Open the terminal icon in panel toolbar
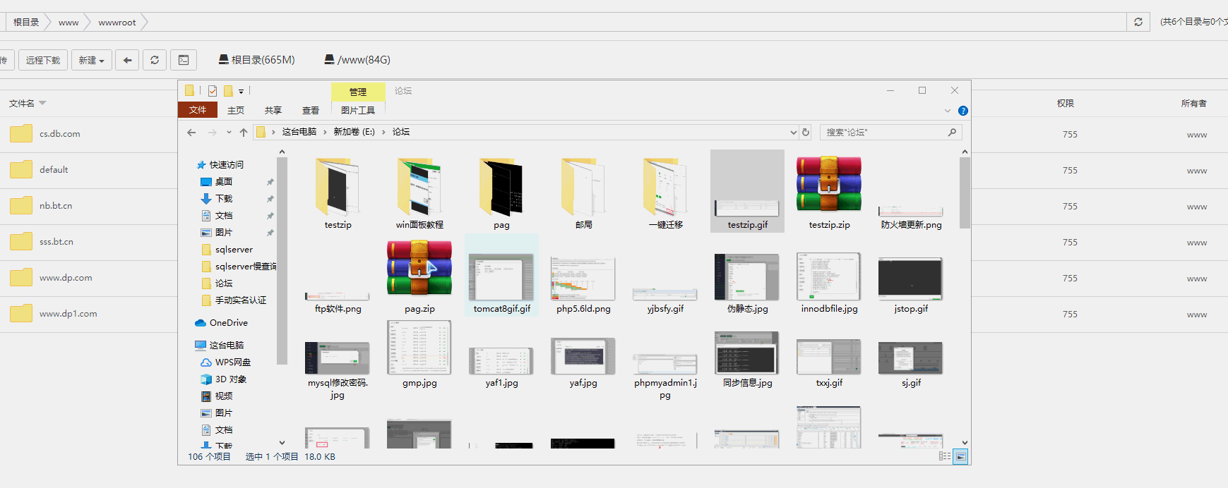 pyautogui.click(x=184, y=60)
